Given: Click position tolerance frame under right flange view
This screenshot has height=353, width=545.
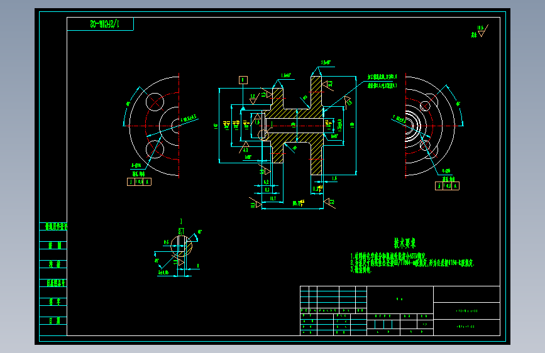Looking at the screenshot, I should 447,186.
